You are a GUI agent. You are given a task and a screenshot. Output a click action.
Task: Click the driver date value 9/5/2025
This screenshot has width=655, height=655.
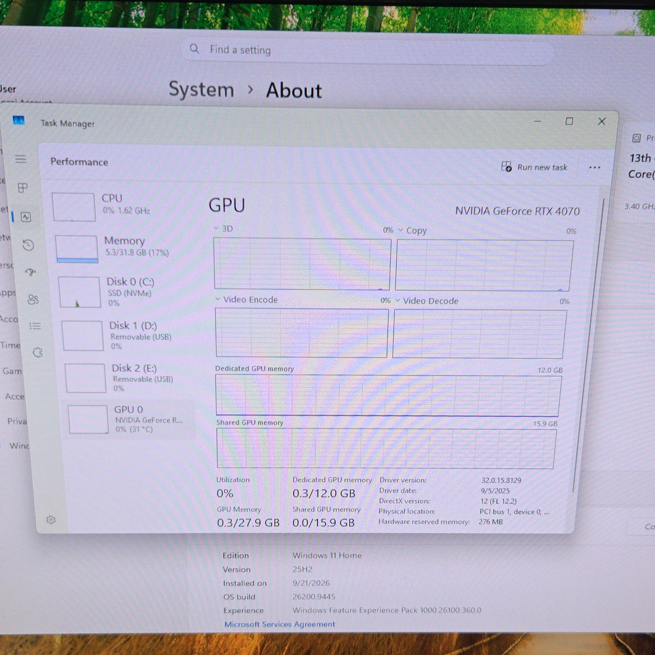(495, 491)
